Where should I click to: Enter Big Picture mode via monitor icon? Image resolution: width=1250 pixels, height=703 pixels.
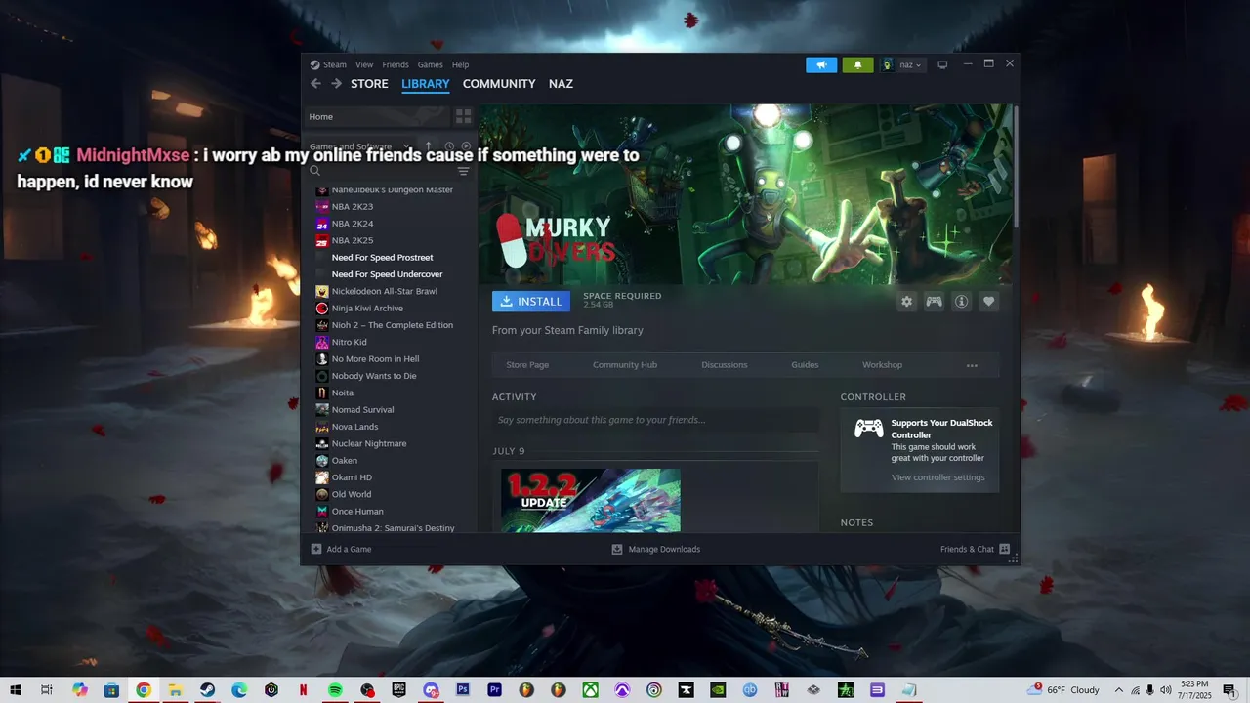coord(942,65)
